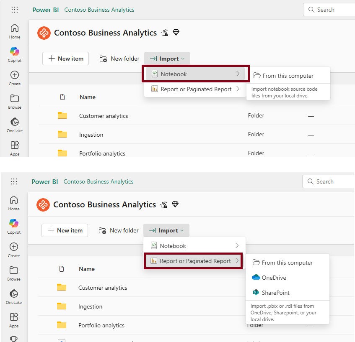The height and width of the screenshot is (342, 355).
Task: Choose SharePoint import source
Action: pos(287,293)
